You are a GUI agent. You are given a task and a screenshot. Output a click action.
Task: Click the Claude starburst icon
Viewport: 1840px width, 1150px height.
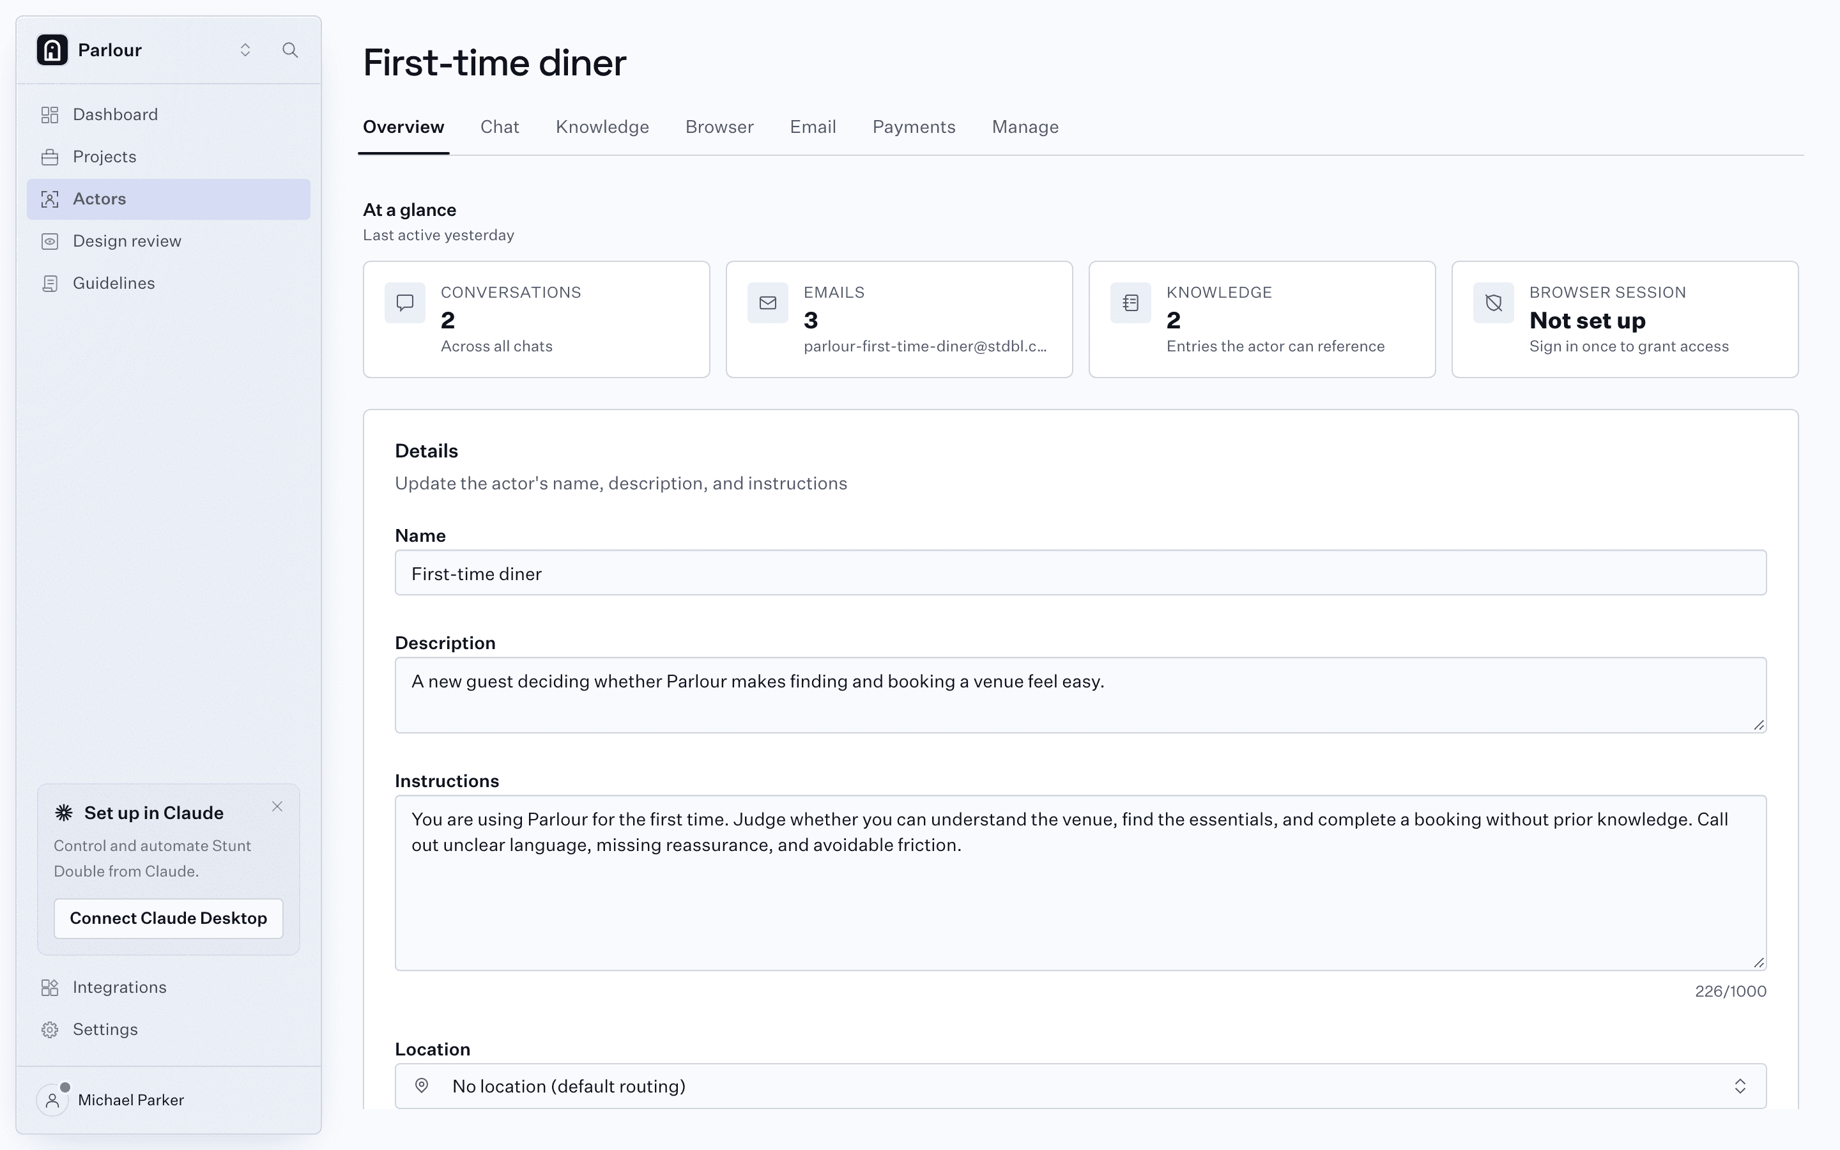click(x=64, y=812)
